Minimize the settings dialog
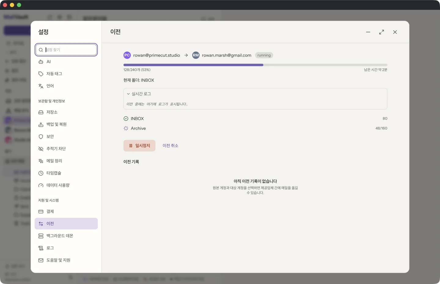Image resolution: width=440 pixels, height=284 pixels. (x=368, y=32)
